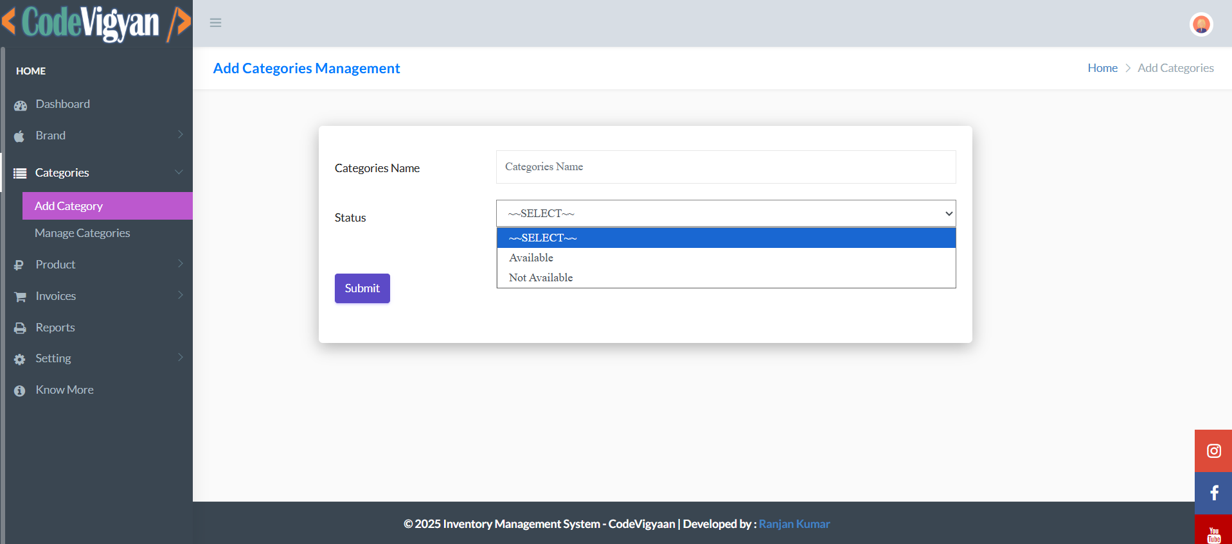Expand the Brand submenu chevron
Screen dimensions: 1232x544
pyautogui.click(x=181, y=135)
